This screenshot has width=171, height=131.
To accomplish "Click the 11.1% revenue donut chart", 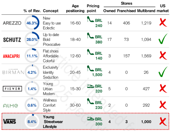I will coord(32,56).
